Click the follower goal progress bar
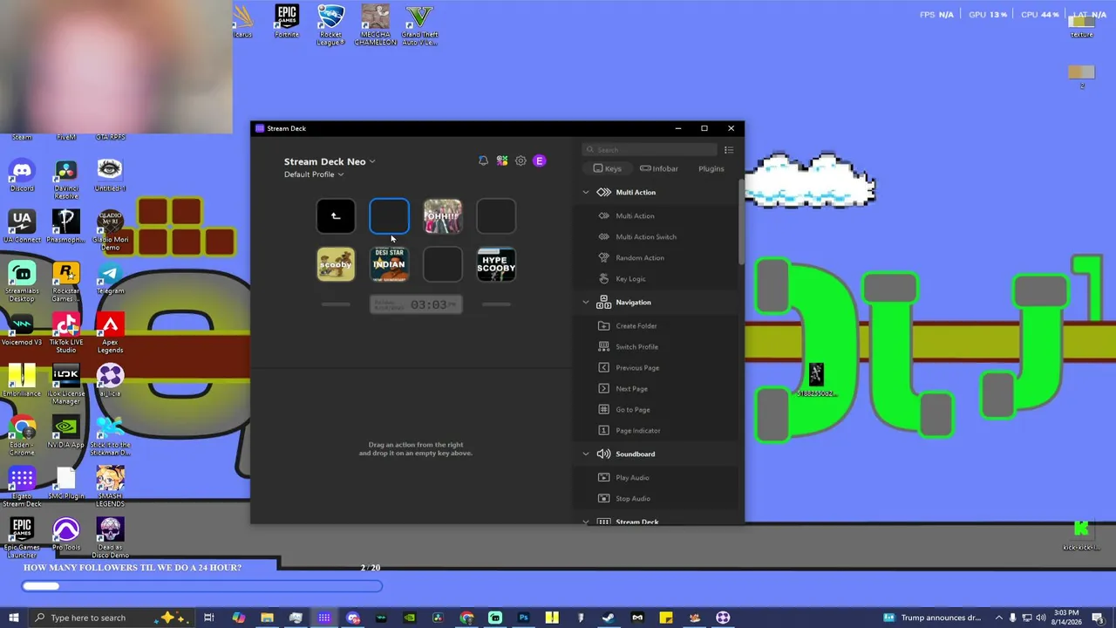 point(202,586)
